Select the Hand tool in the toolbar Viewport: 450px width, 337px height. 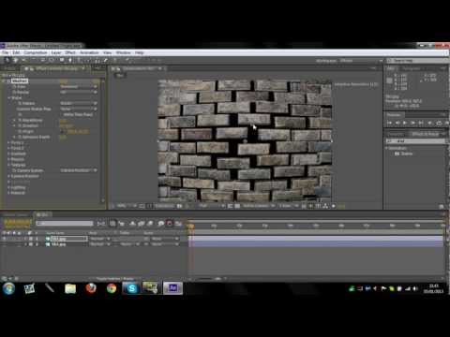15,60
